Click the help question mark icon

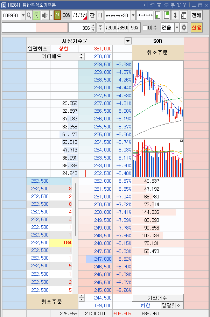tap(184, 5)
